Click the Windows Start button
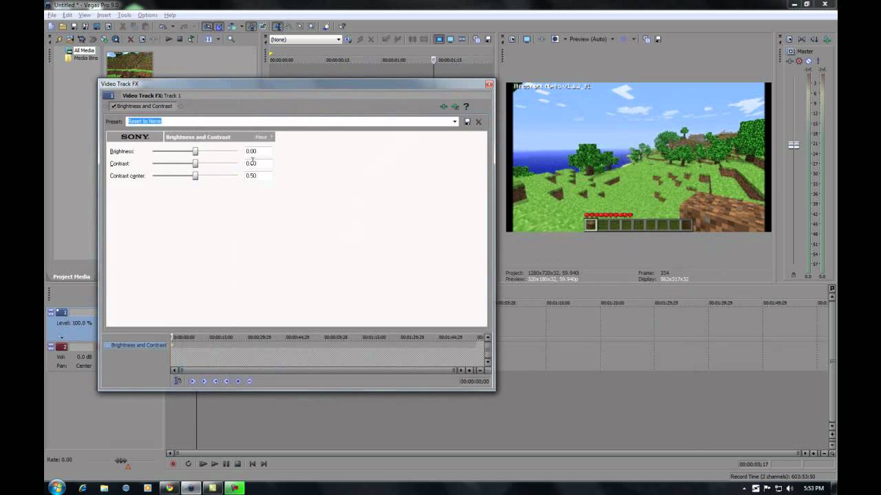Viewport: 881px width, 495px height. click(56, 487)
